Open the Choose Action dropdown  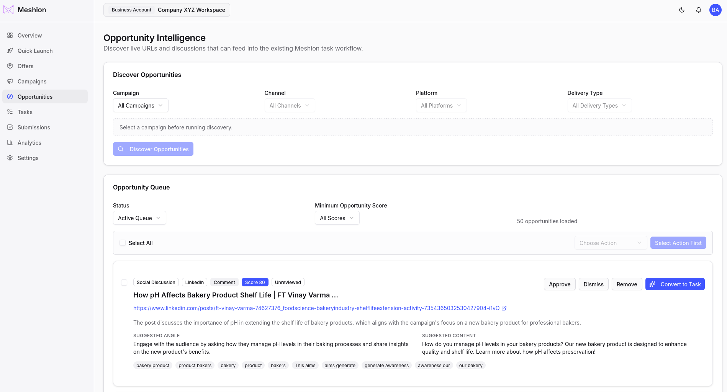(x=611, y=243)
